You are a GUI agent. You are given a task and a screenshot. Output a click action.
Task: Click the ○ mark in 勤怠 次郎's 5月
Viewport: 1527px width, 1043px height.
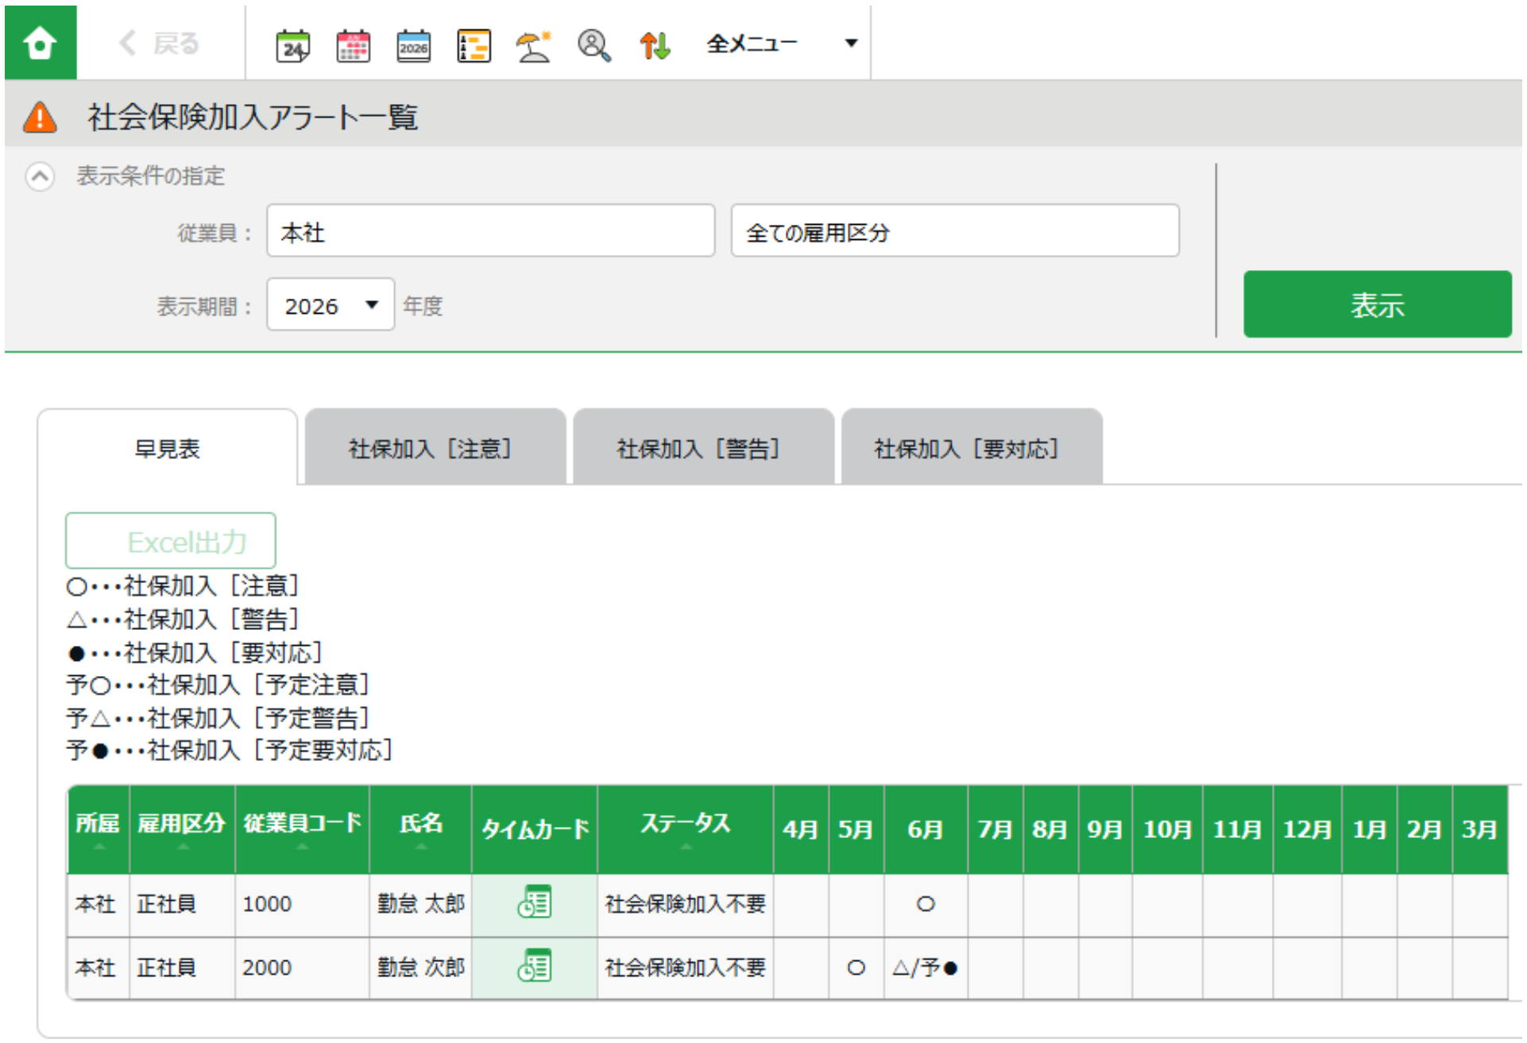tap(856, 968)
